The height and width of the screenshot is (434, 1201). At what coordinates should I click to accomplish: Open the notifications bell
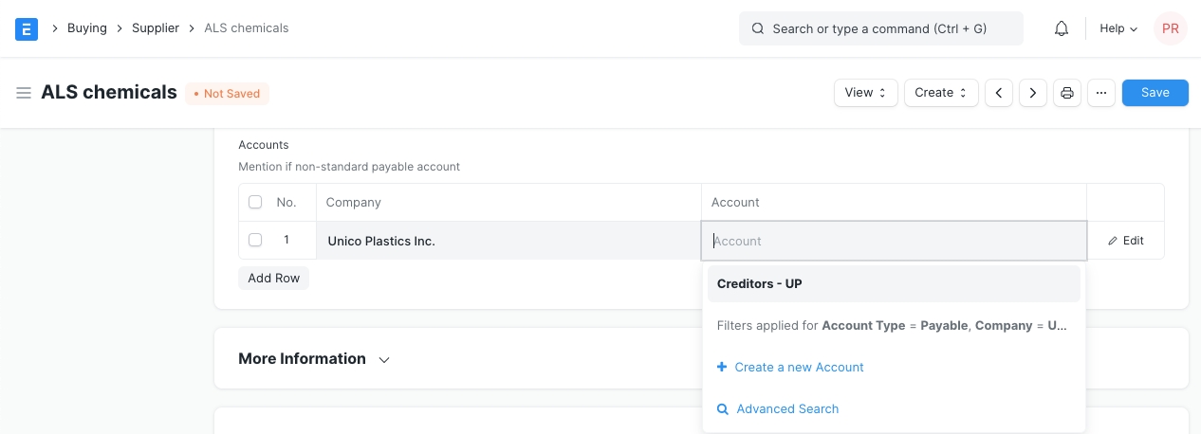(1062, 28)
